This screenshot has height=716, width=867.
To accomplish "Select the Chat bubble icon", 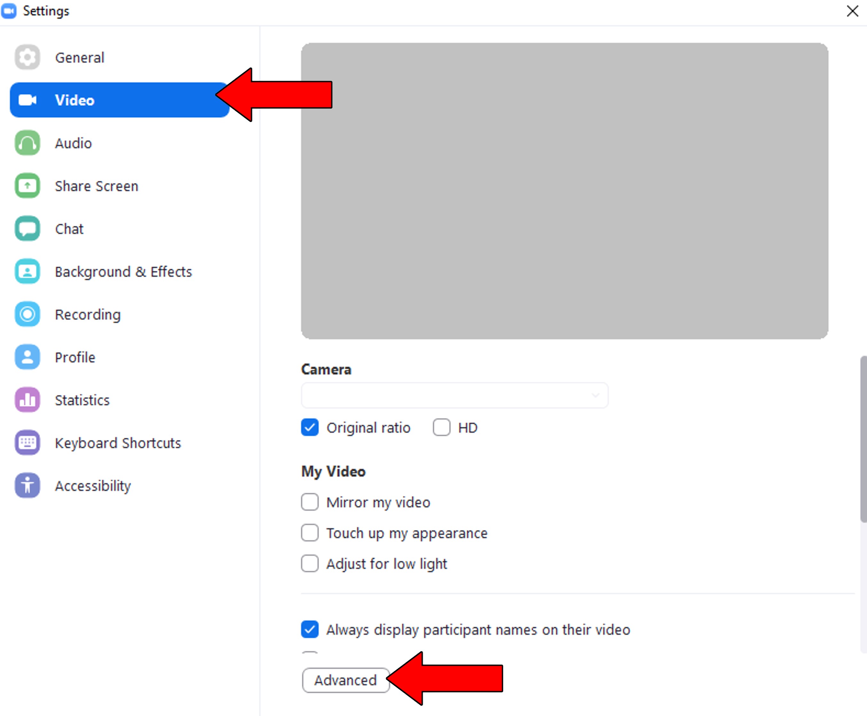I will [27, 228].
